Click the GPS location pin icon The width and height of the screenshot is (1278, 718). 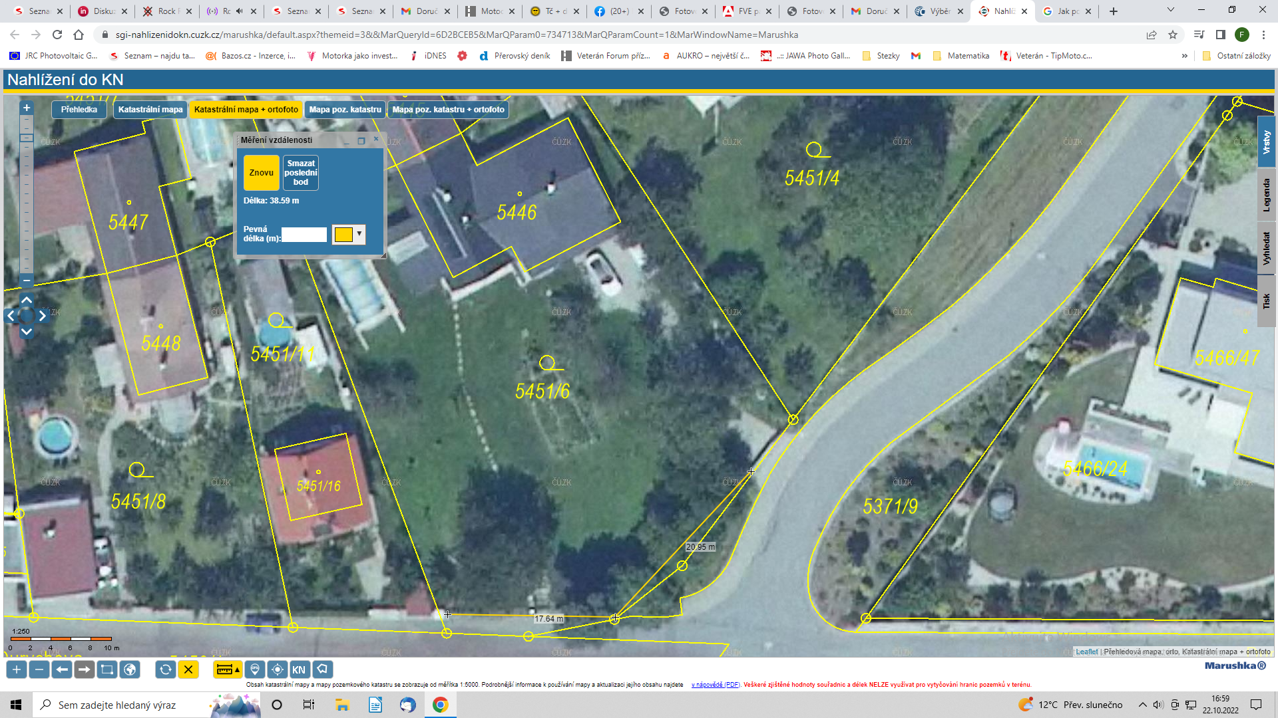click(255, 669)
